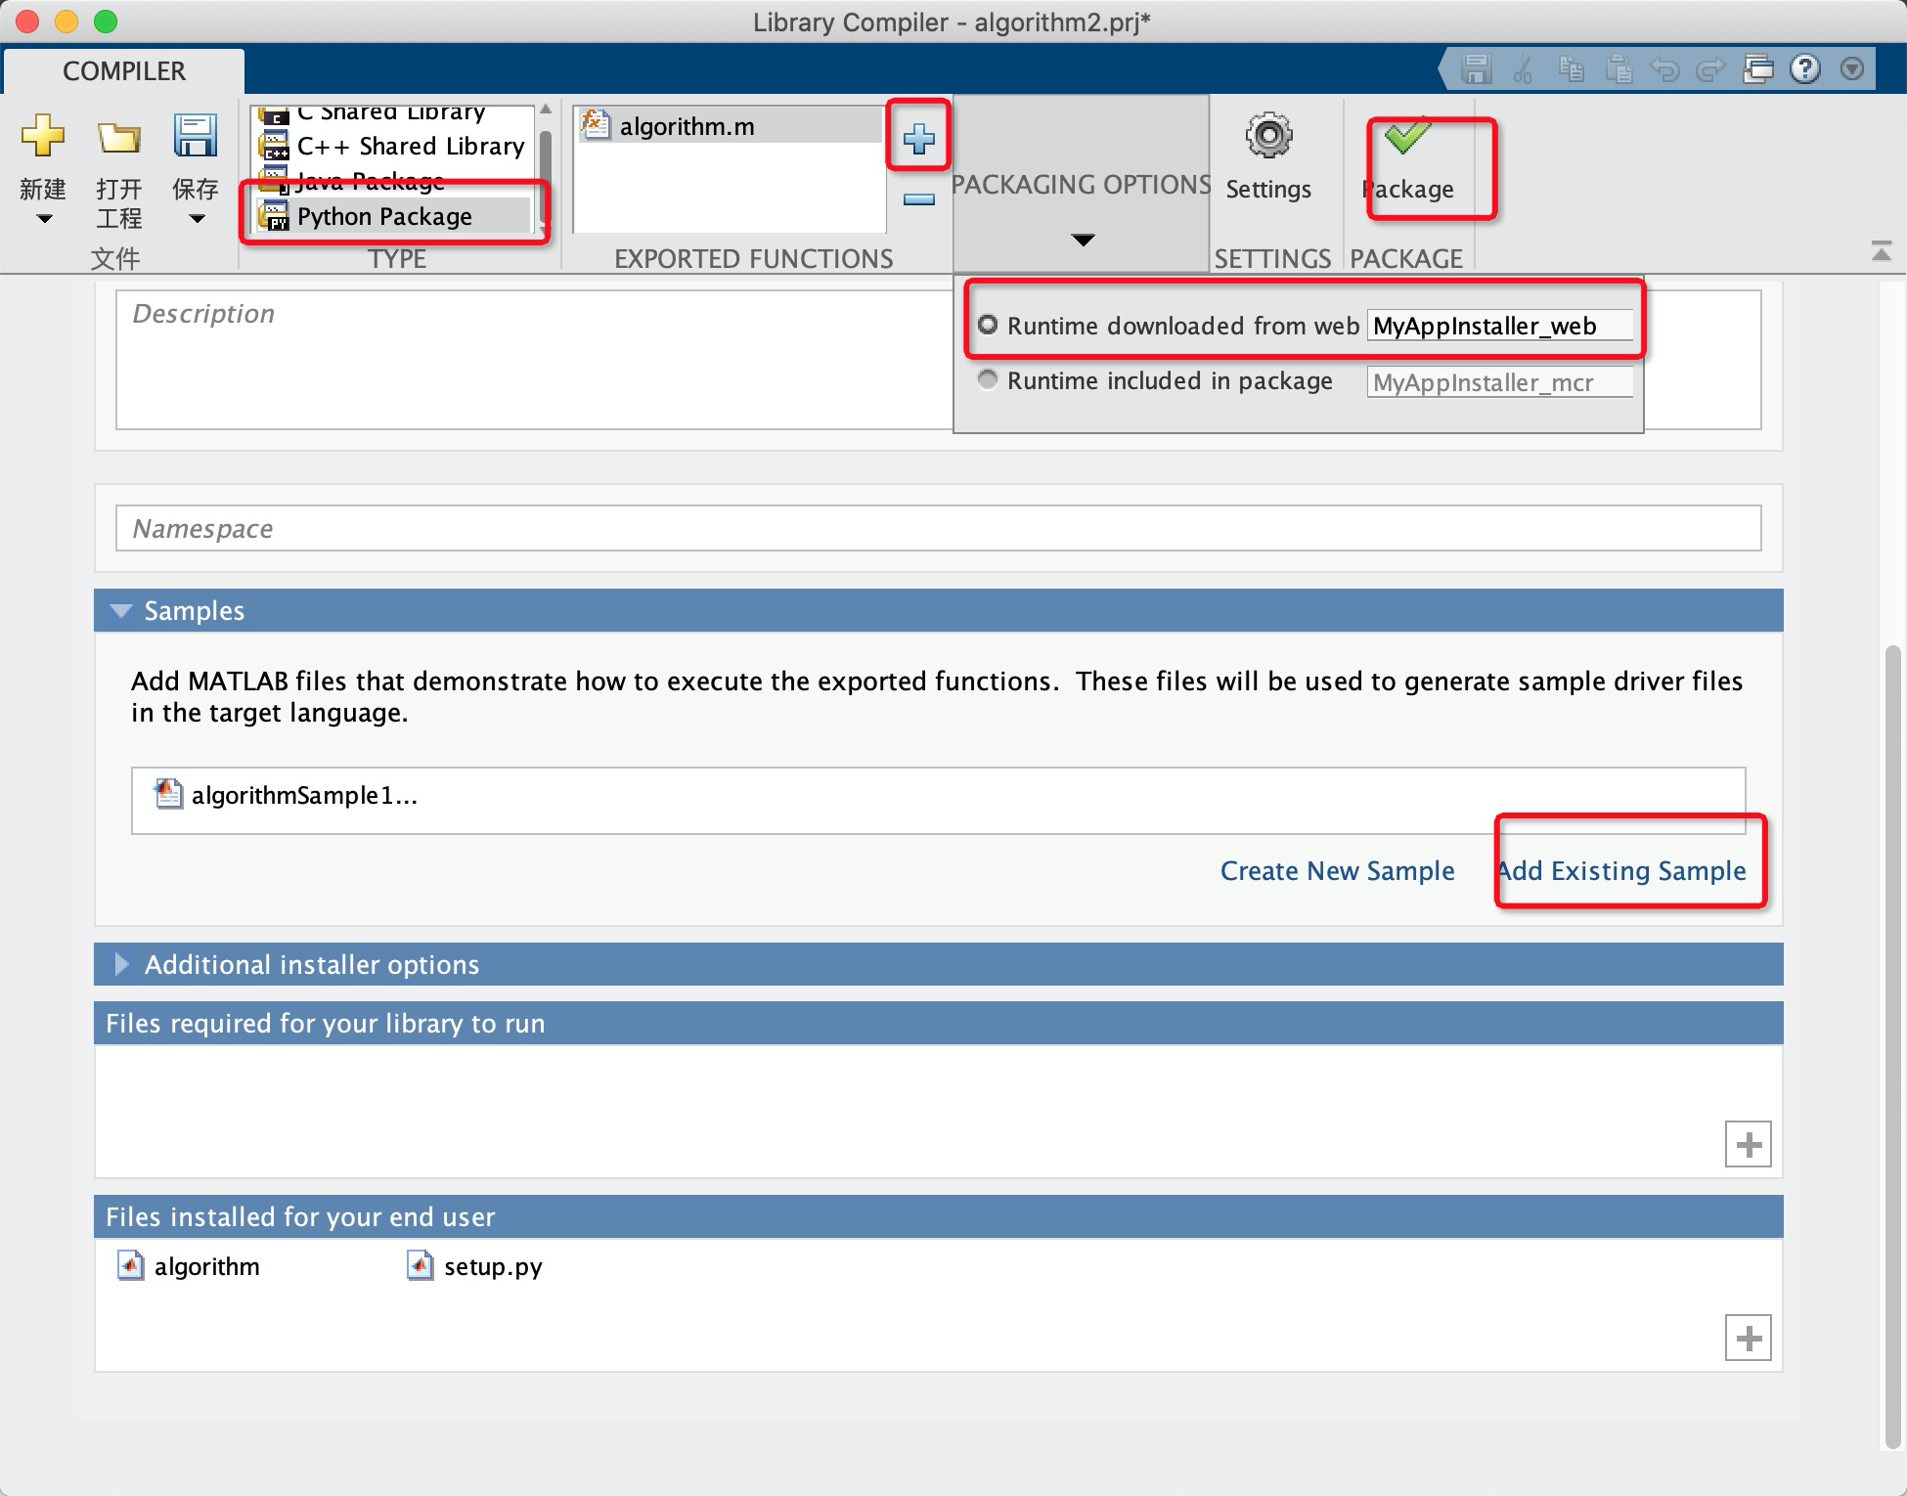Select Runtime downloaded from web option
The image size is (1907, 1496).
click(x=987, y=326)
